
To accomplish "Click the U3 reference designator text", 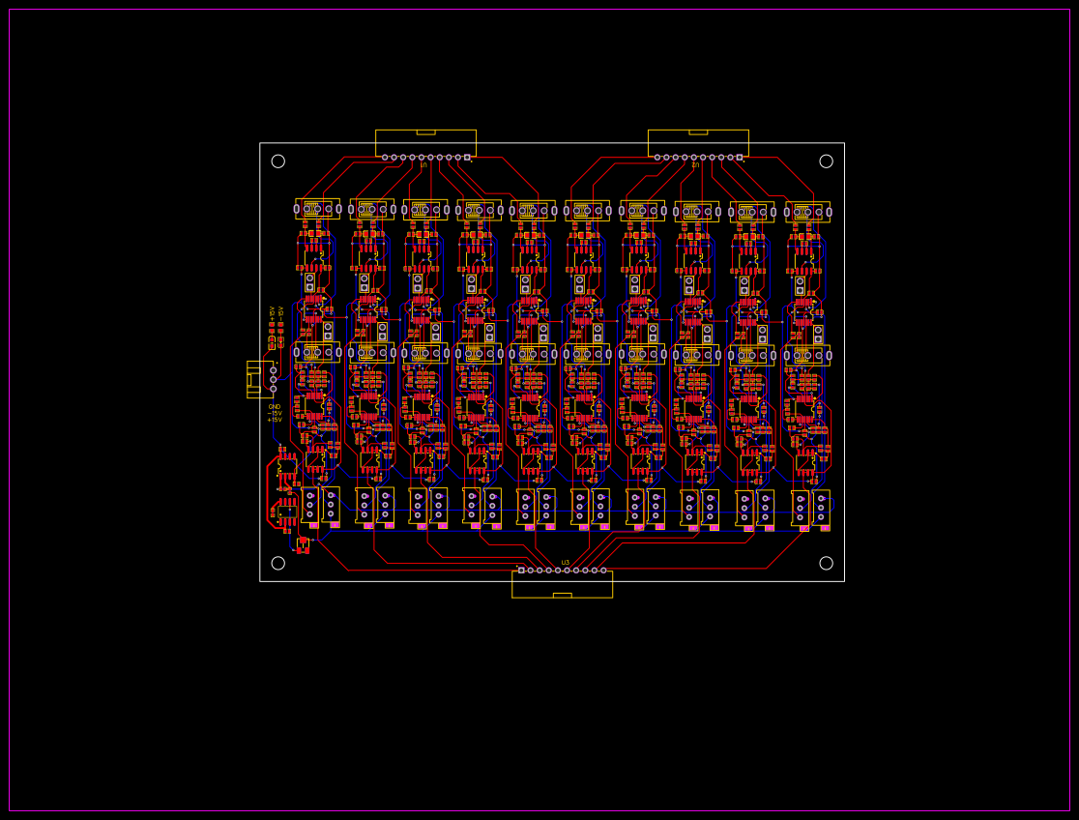I will [x=565, y=563].
